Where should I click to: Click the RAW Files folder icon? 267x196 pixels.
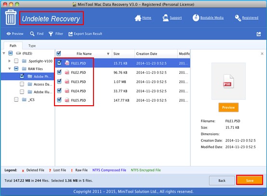[x=24, y=69]
